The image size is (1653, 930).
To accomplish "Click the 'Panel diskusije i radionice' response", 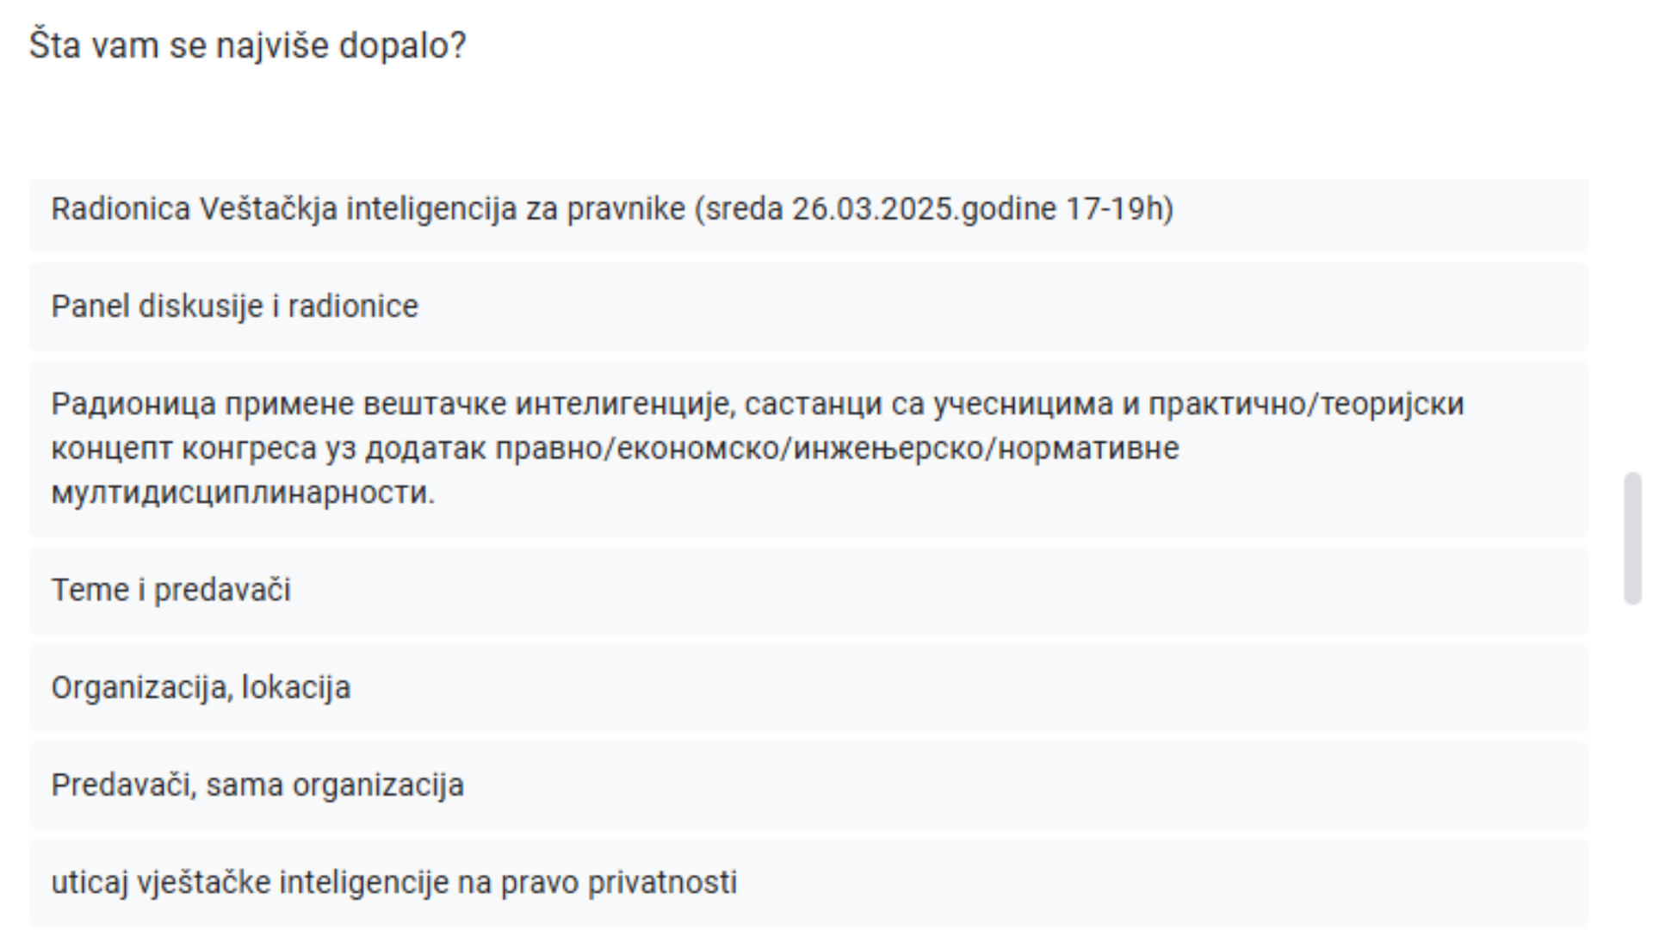I will click(234, 307).
